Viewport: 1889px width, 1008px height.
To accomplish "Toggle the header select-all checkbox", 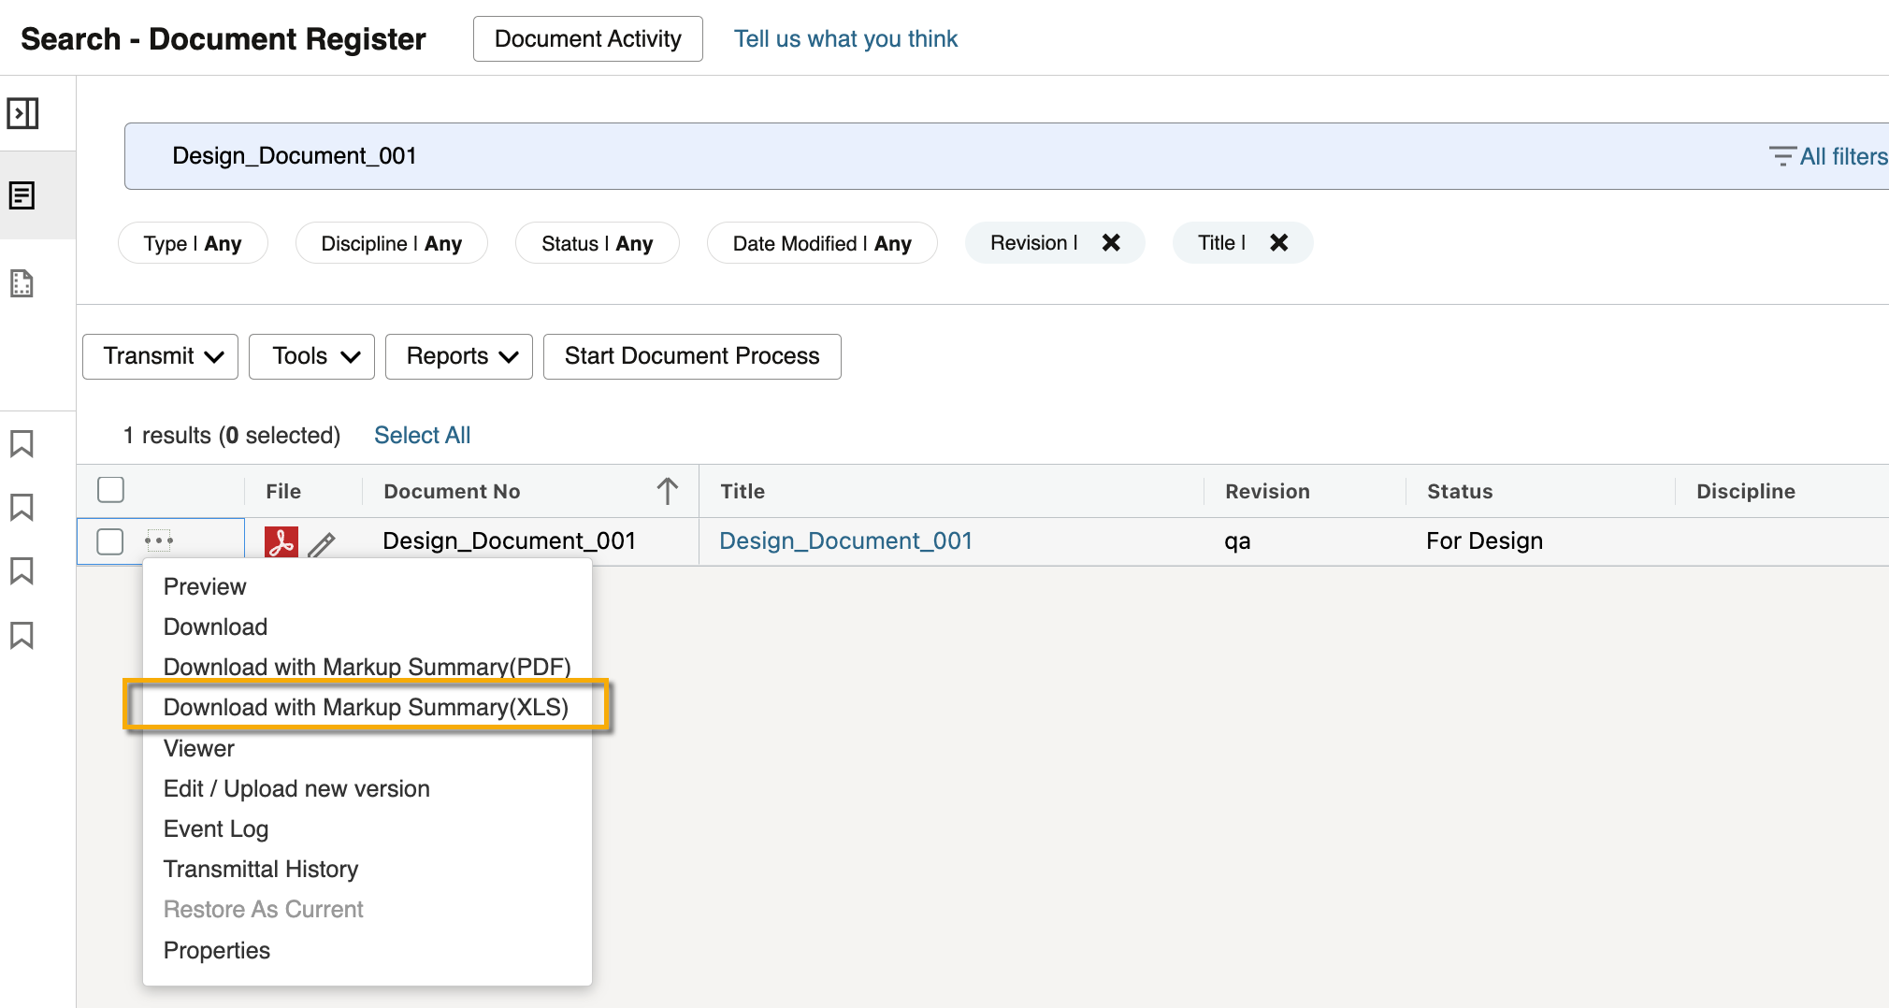I will pyautogui.click(x=110, y=490).
